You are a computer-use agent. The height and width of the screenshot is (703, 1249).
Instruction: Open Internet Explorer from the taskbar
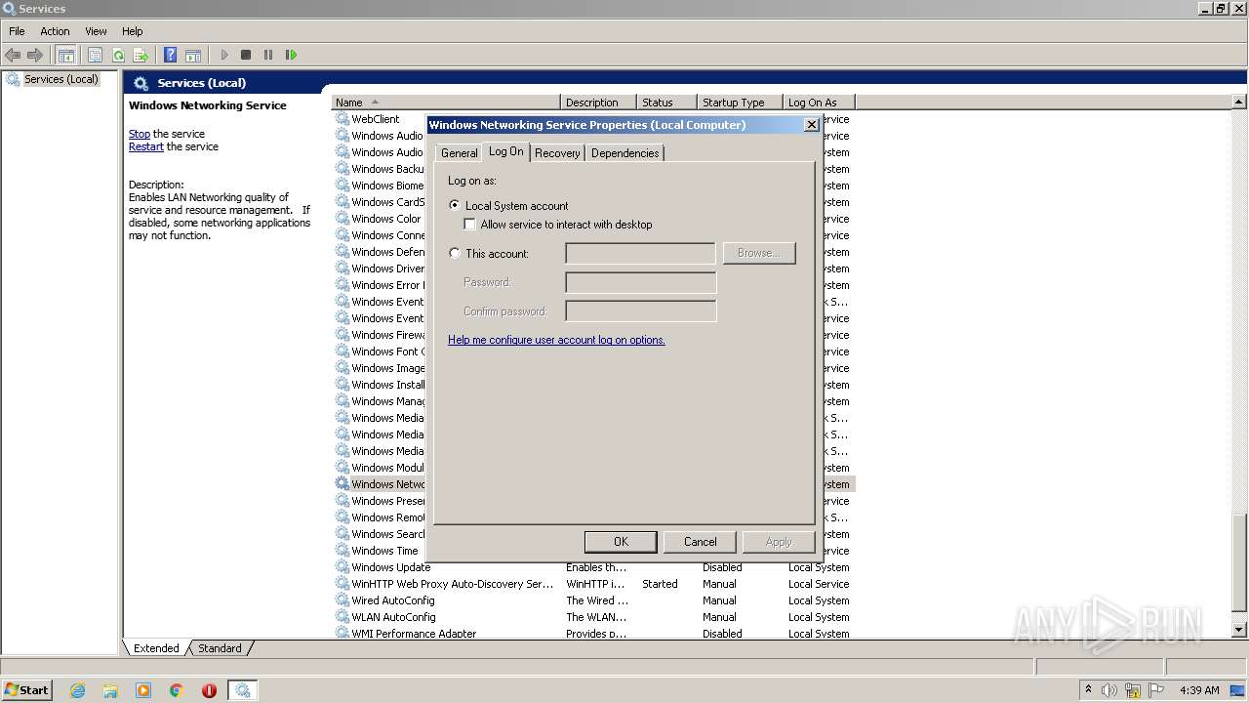[x=77, y=690]
